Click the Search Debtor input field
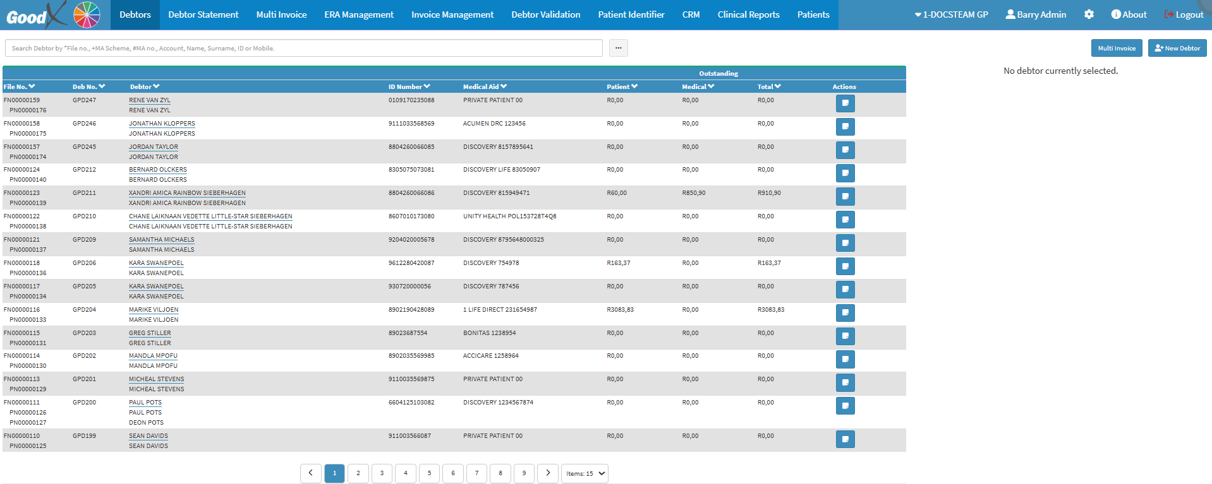Screen dimensions: 1212x484 303,48
